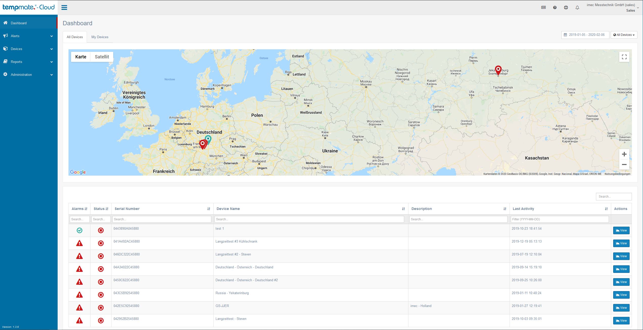Expand the Administration sidebar menu
Image resolution: width=643 pixels, height=330 pixels.
pos(29,75)
